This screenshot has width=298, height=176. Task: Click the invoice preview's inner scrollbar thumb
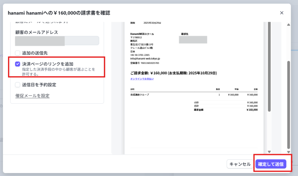click(x=269, y=67)
